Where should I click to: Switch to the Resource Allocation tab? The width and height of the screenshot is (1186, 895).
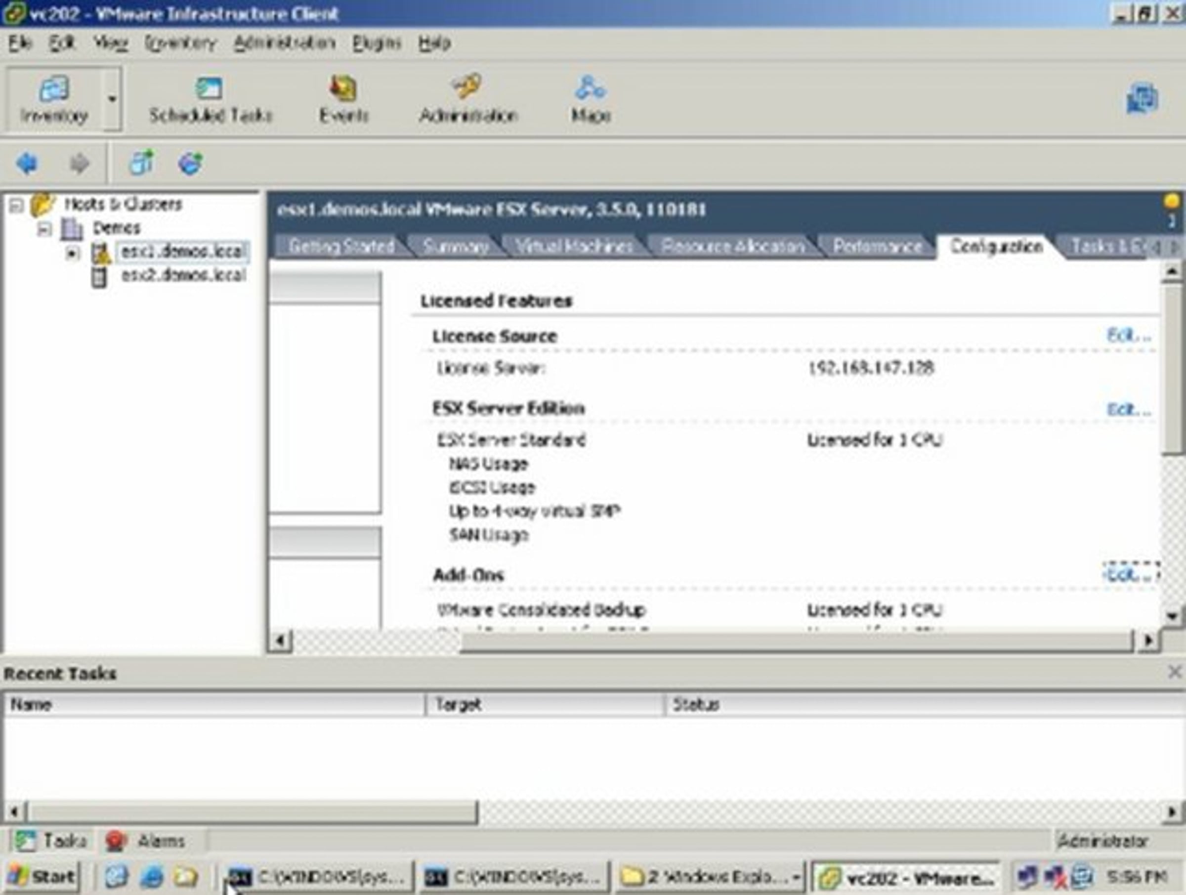pos(733,246)
